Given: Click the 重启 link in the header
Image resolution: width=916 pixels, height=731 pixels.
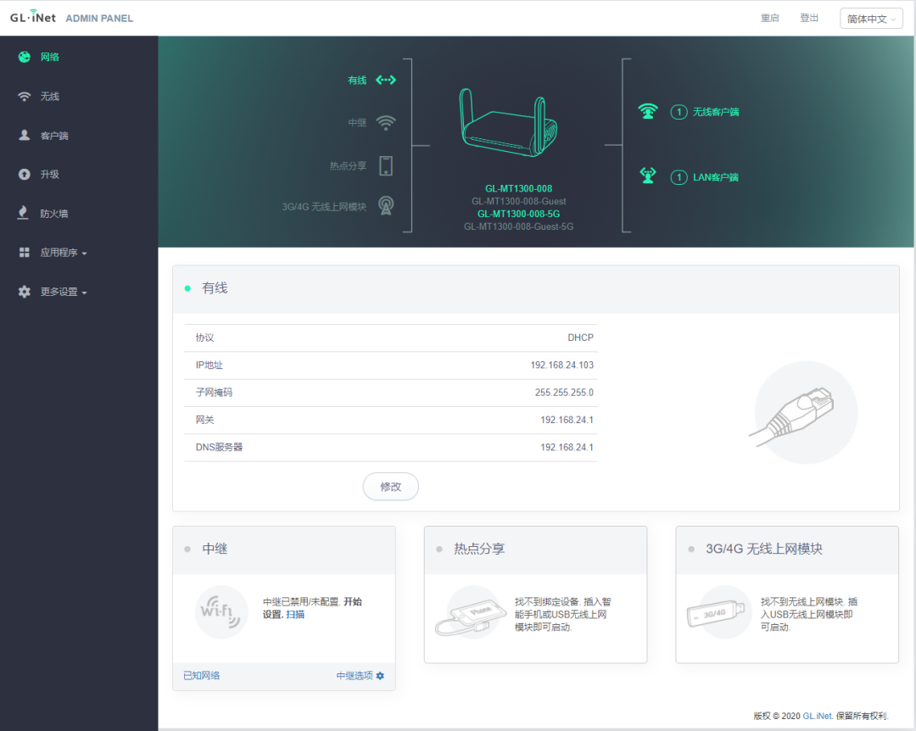Looking at the screenshot, I should [769, 18].
